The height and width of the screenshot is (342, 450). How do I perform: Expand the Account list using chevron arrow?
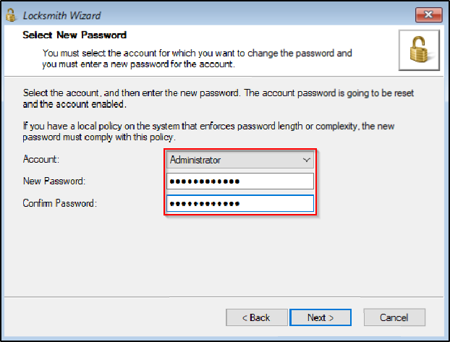coord(306,159)
